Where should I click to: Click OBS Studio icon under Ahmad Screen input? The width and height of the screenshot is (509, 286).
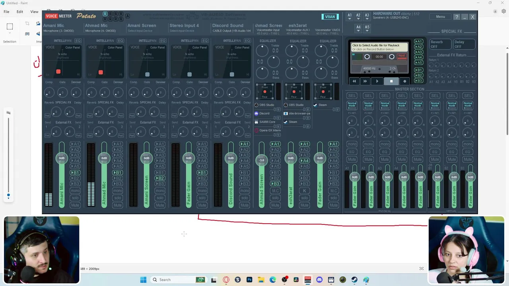256,105
